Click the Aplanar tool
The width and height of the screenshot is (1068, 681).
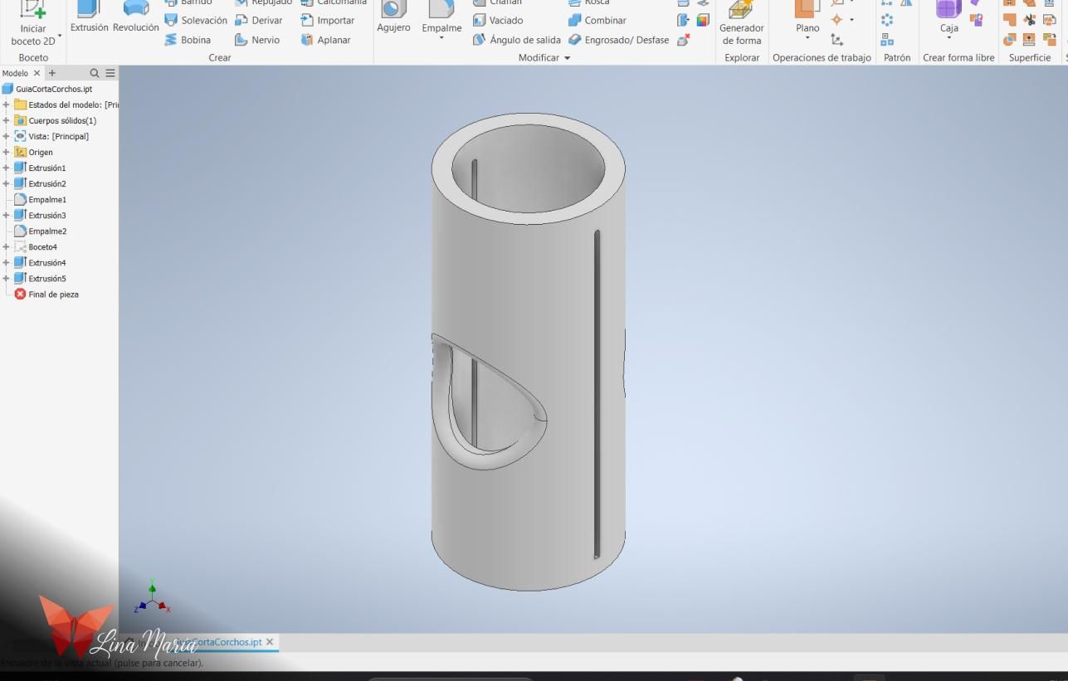point(325,40)
